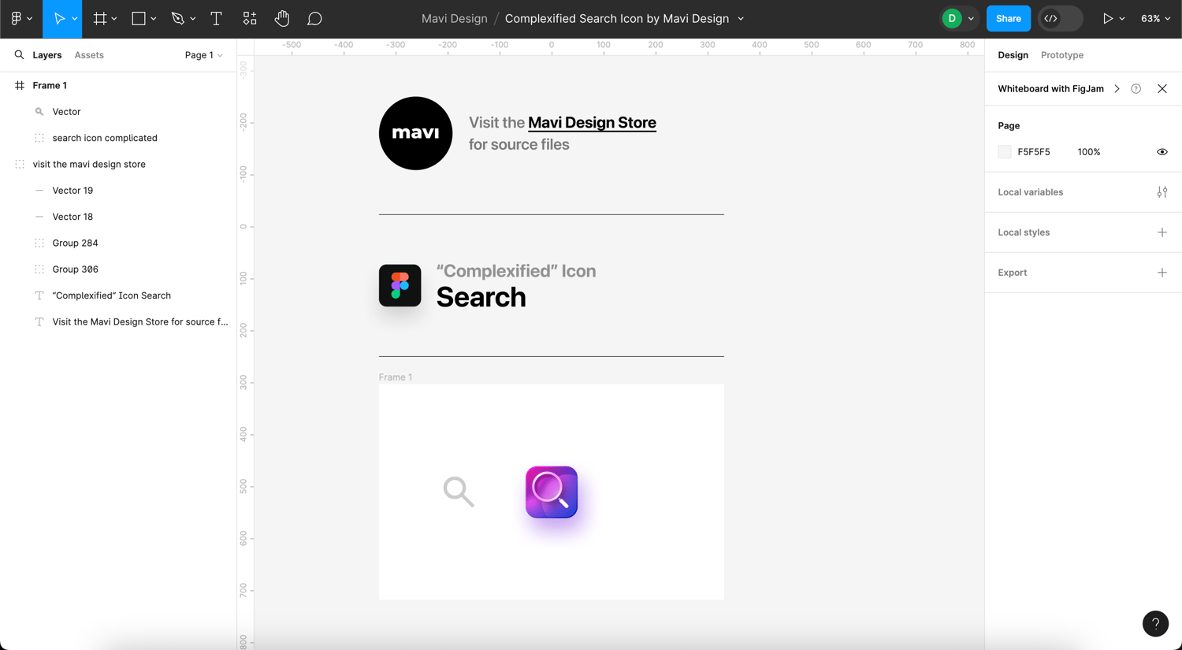Viewport: 1182px width, 650px height.
Task: Switch to the Design tab
Action: 1013,55
